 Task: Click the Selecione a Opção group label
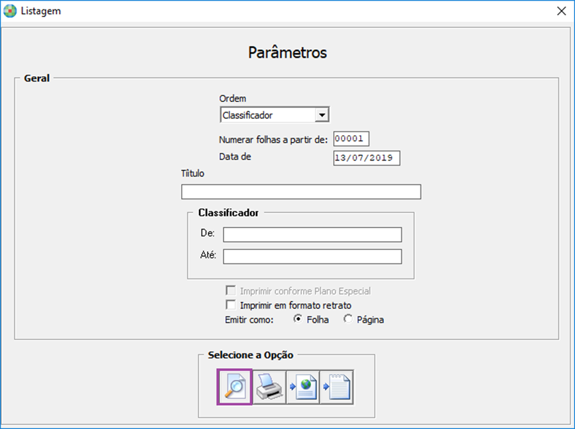251,355
